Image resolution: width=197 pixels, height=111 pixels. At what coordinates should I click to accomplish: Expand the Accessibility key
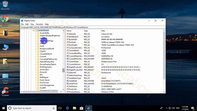(36, 33)
